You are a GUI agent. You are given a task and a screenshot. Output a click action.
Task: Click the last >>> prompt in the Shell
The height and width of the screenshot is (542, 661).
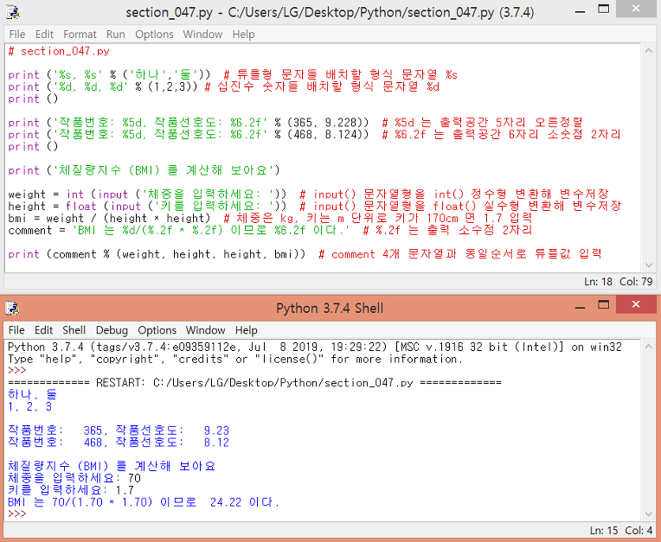[x=16, y=513]
